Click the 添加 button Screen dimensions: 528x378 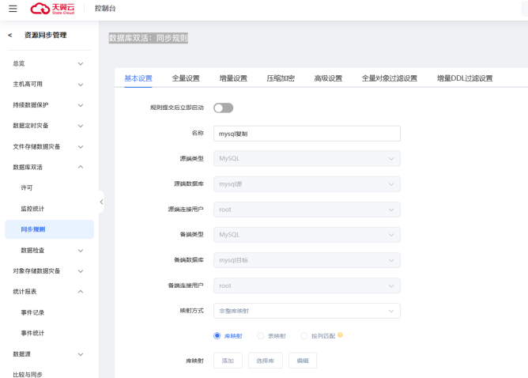228,361
